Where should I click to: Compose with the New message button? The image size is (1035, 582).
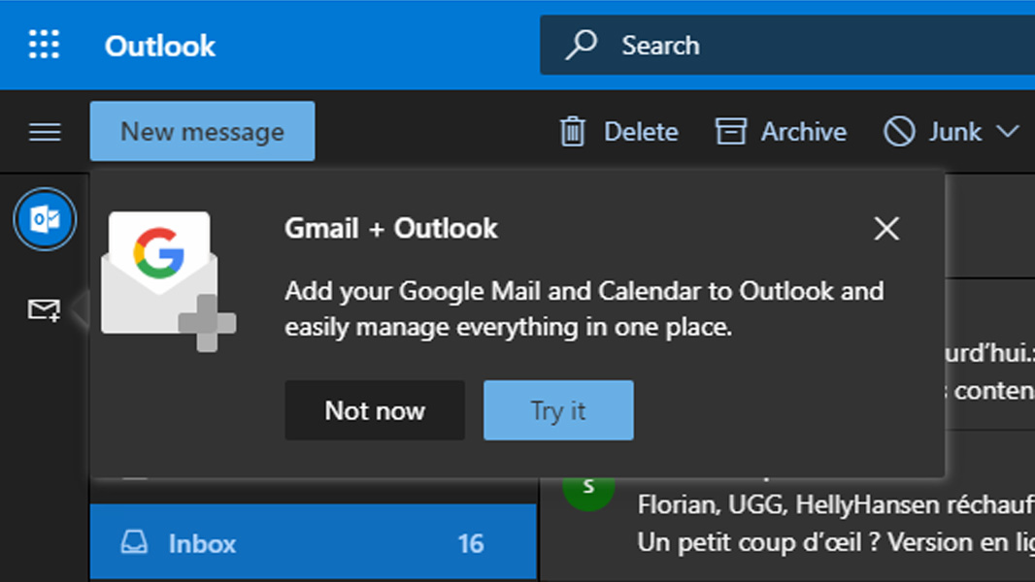(x=202, y=132)
